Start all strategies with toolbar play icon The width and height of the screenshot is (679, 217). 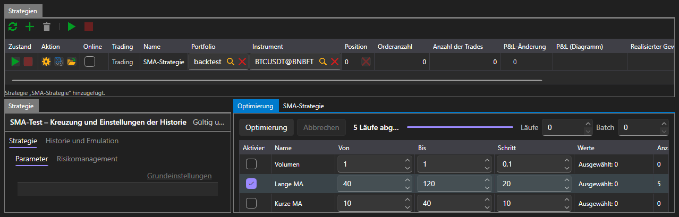coord(72,27)
